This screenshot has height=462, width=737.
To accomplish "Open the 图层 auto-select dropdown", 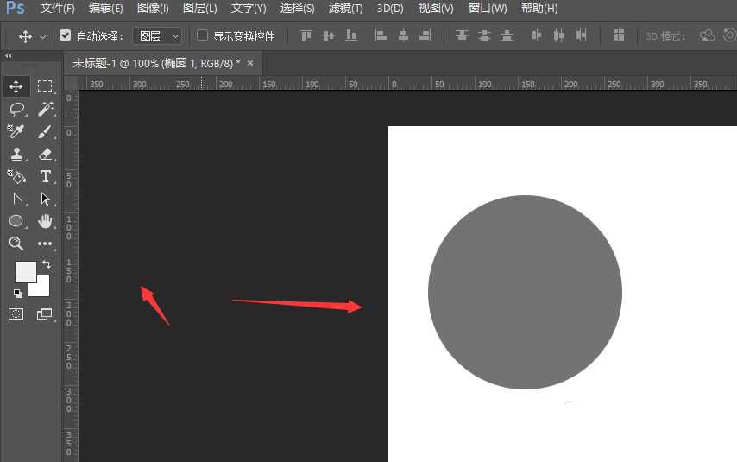I will (x=160, y=36).
